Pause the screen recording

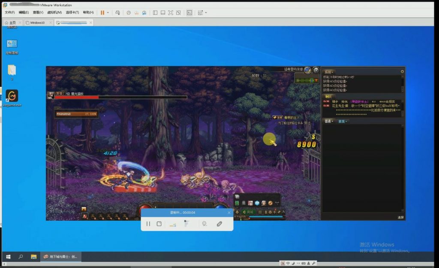[148, 224]
